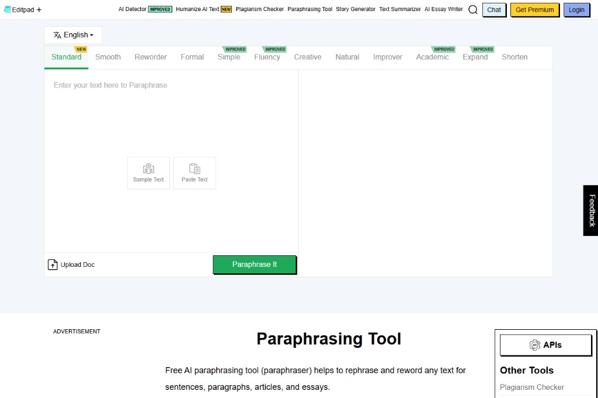Open the Get Premium page
This screenshot has height=398, width=598.
pos(534,9)
